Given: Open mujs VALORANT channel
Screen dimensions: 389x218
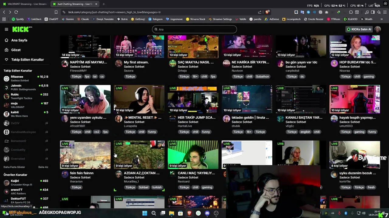Looking at the screenshot, I should pyautogui.click(x=26, y=105).
